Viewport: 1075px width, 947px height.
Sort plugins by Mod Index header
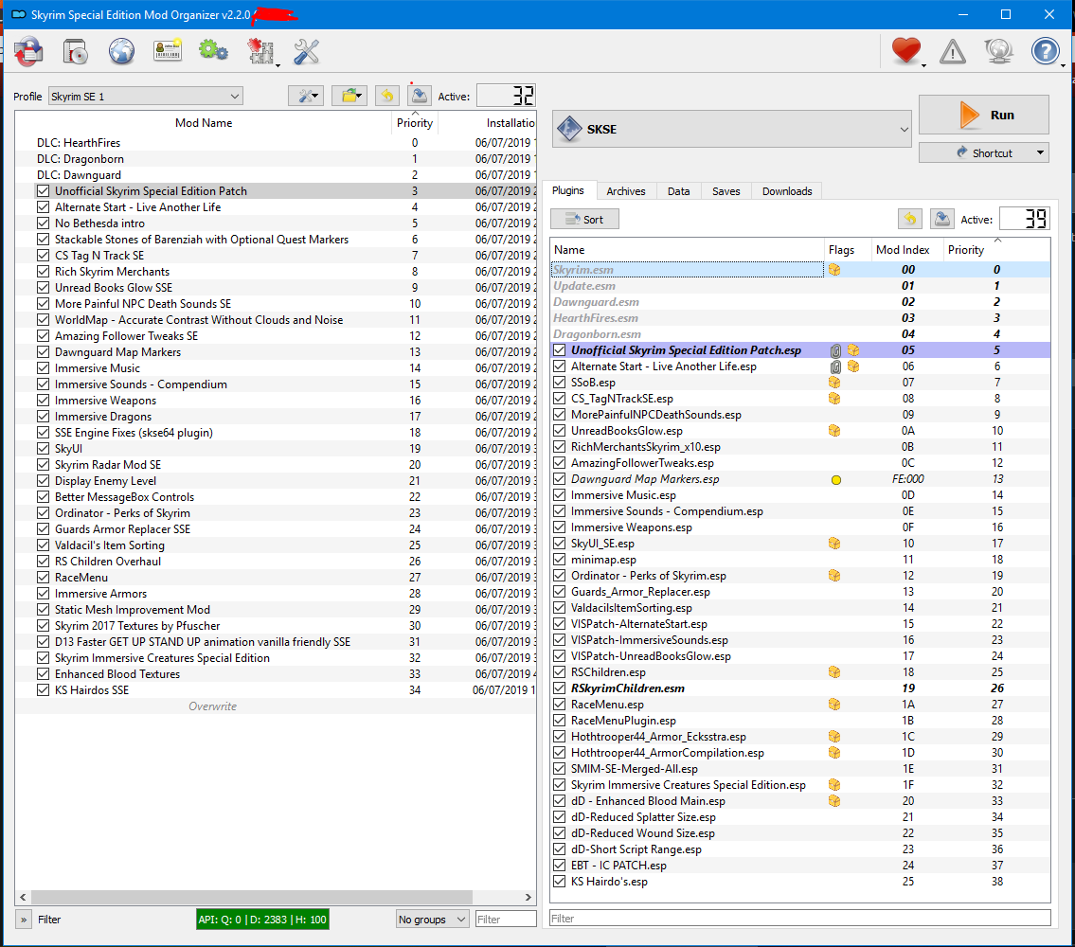[903, 250]
